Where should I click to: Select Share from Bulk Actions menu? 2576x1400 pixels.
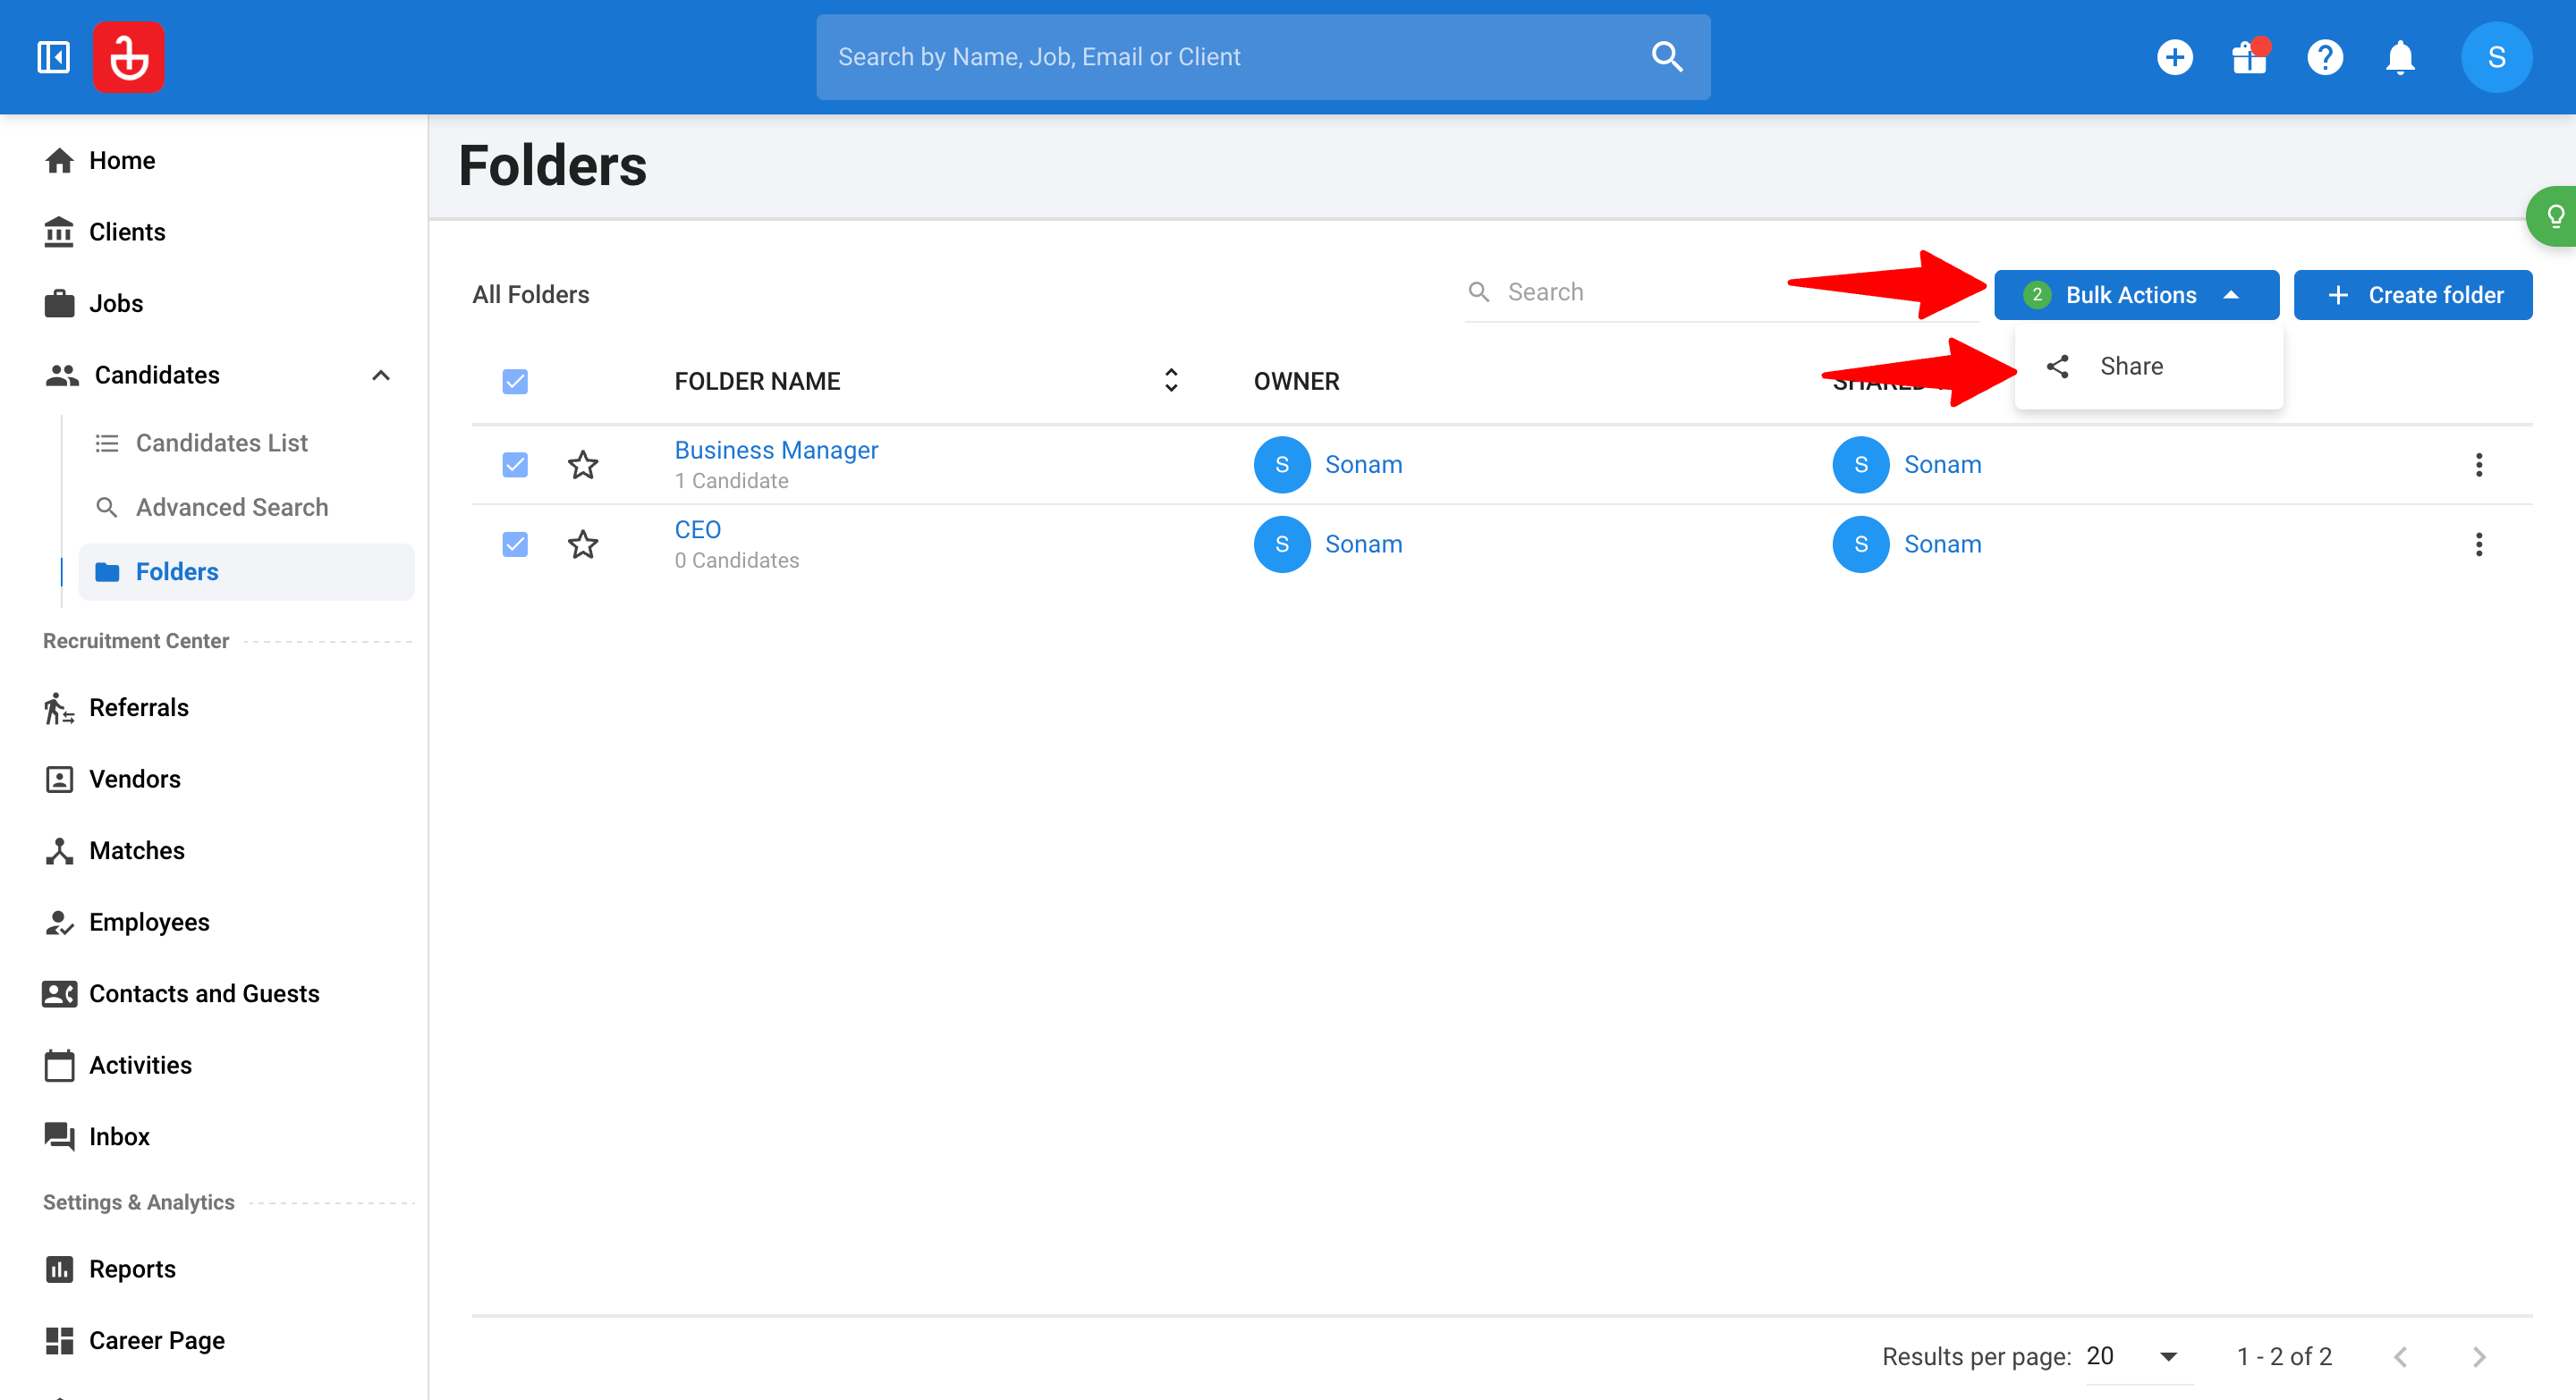(2148, 367)
